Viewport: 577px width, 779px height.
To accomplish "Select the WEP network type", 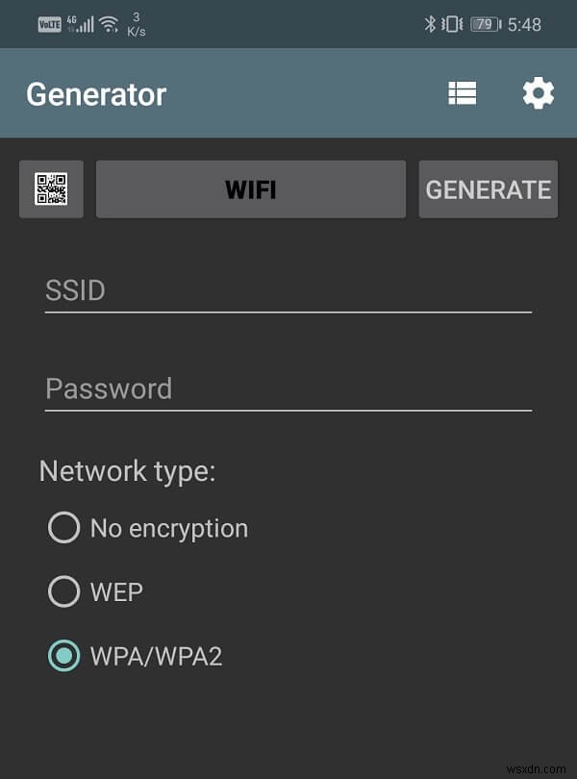I will click(x=63, y=591).
